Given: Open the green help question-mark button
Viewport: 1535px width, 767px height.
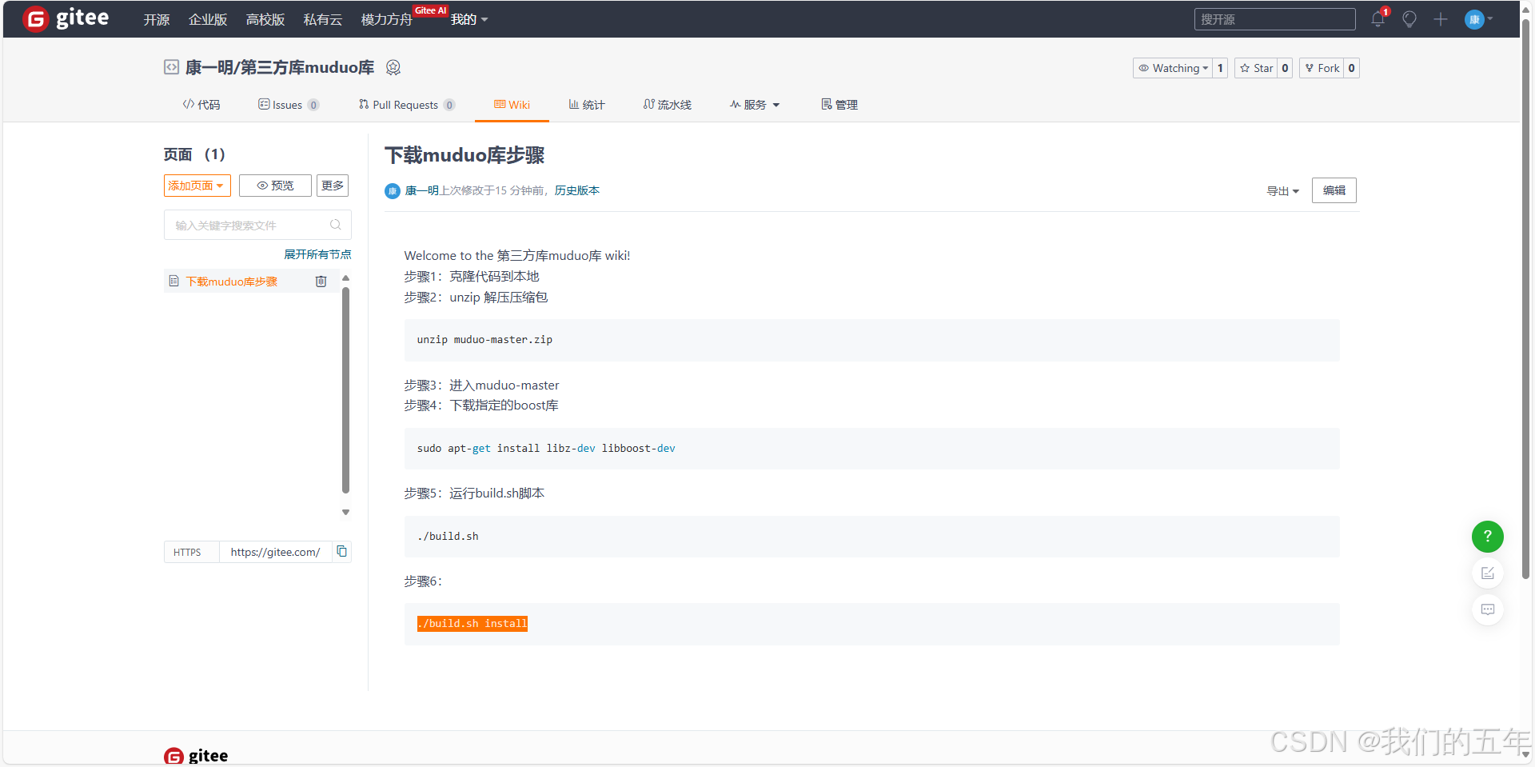Looking at the screenshot, I should (x=1487, y=537).
